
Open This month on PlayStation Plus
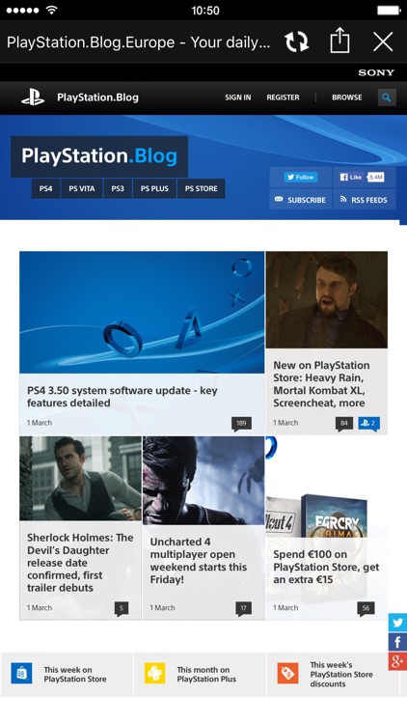point(200,675)
